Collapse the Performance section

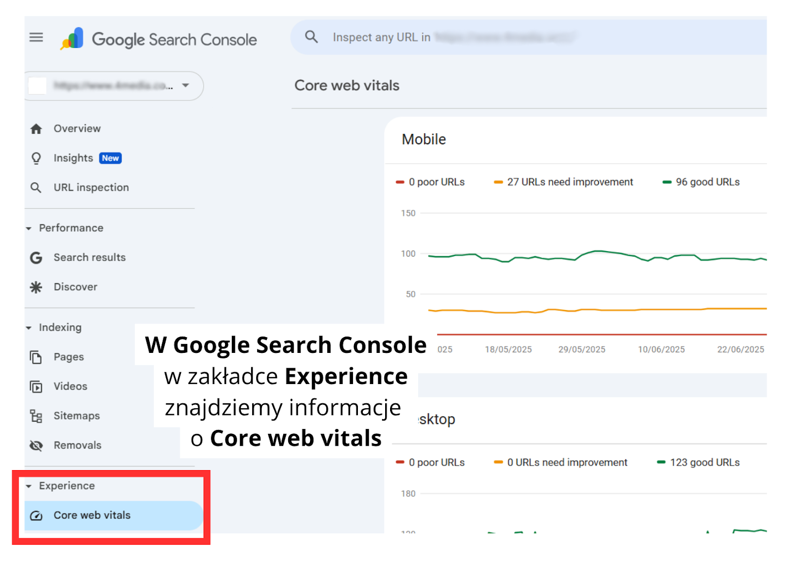30,228
